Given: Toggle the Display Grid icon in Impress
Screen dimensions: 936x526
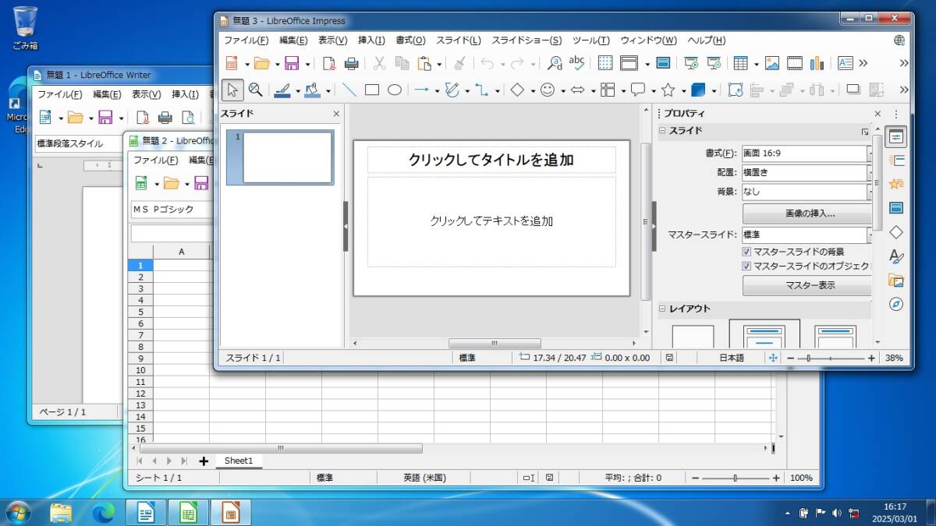Looking at the screenshot, I should coord(605,63).
